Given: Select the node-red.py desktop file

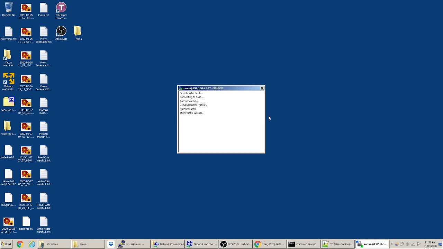Looking at the screenshot, I should tap(26, 223).
